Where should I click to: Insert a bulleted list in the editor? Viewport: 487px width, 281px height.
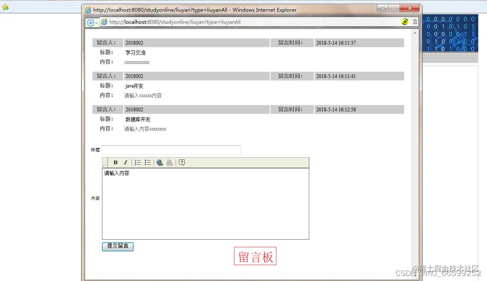pos(147,163)
